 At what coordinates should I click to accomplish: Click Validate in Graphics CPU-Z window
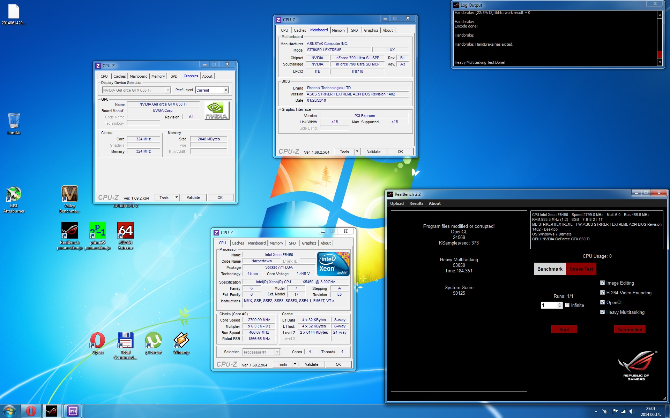click(x=193, y=198)
